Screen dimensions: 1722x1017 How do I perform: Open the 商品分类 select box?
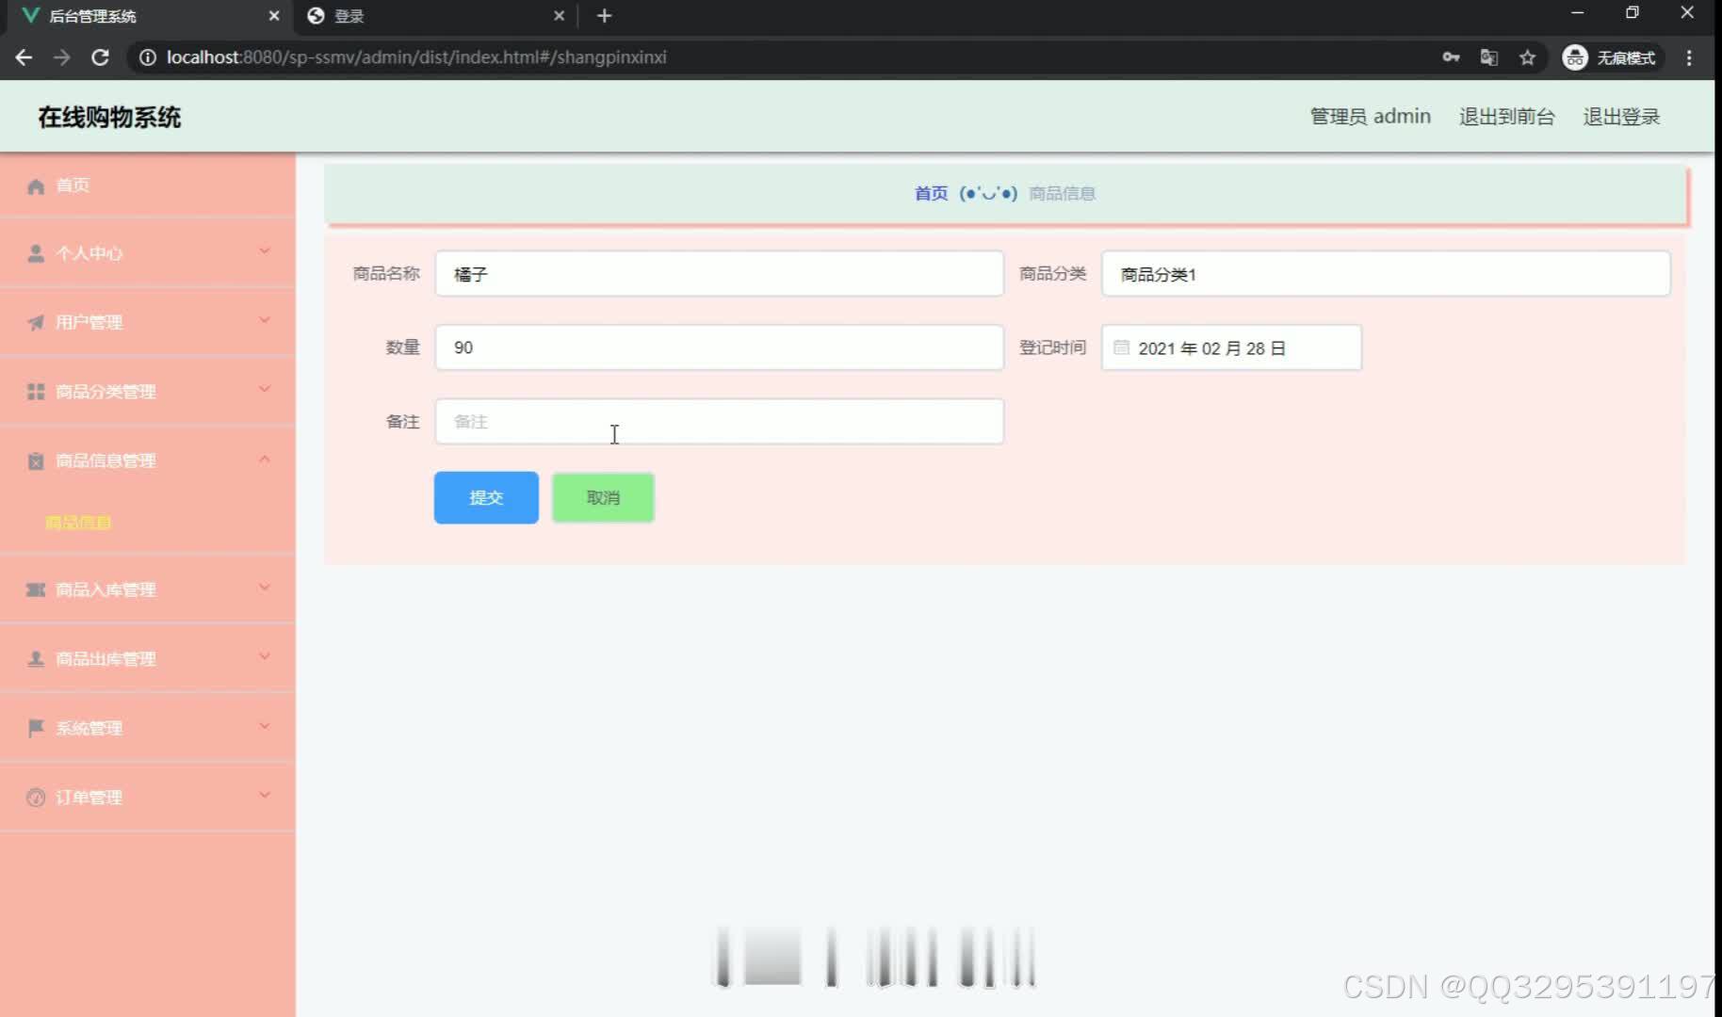[x=1386, y=274]
